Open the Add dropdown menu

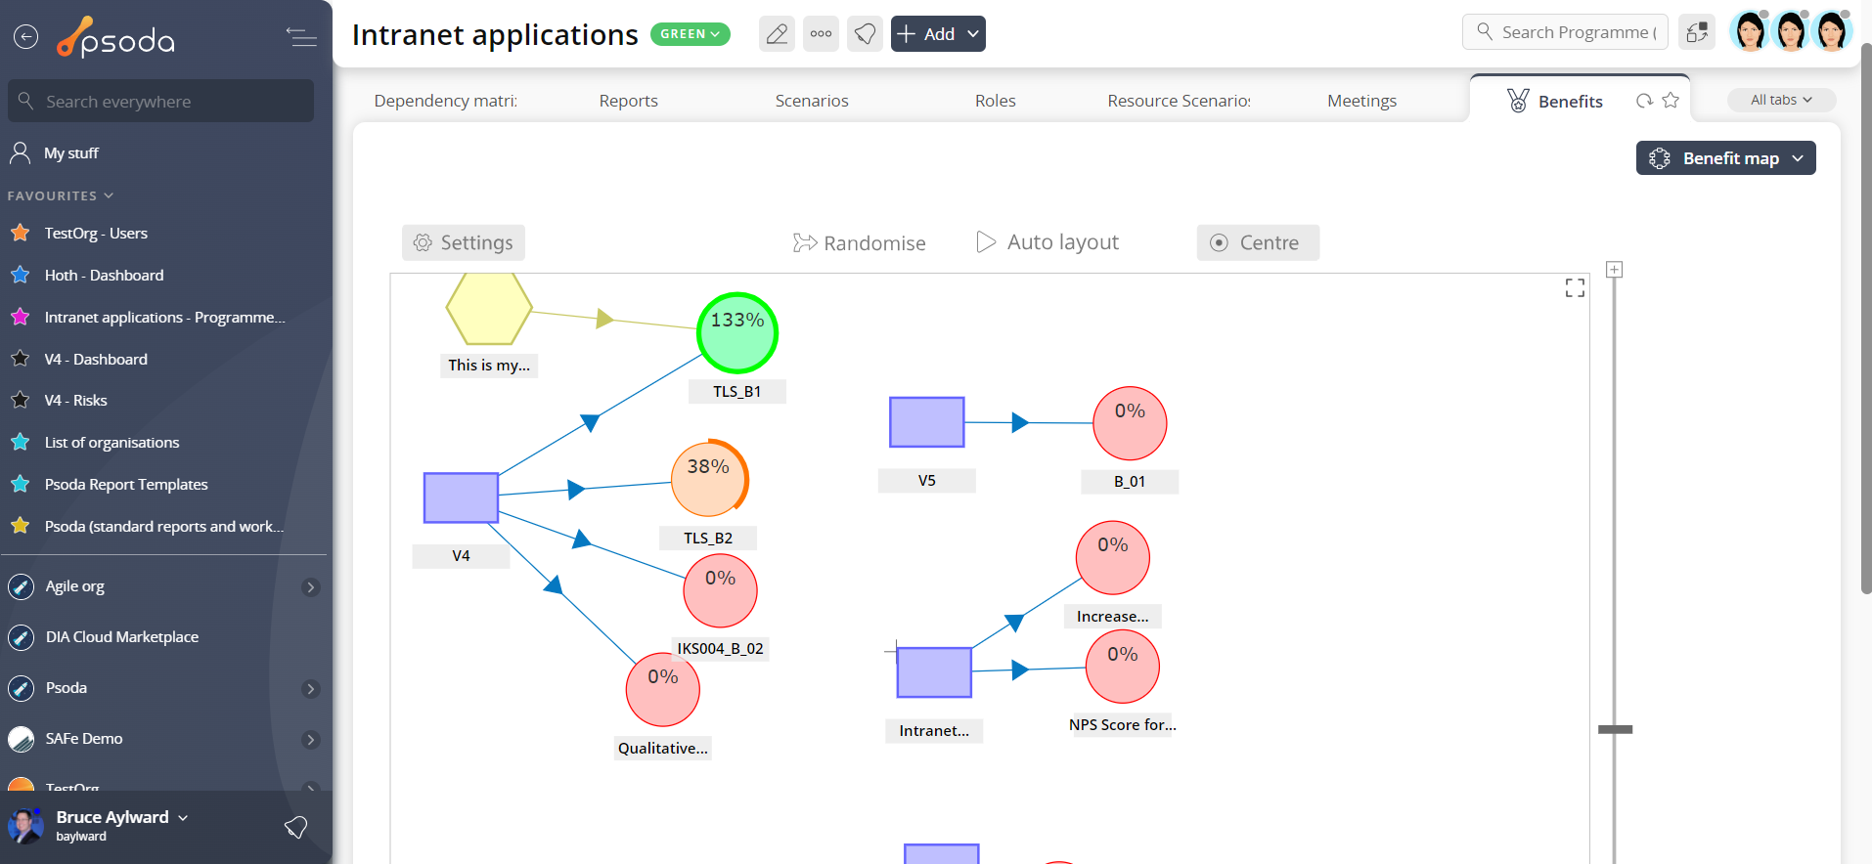938,34
